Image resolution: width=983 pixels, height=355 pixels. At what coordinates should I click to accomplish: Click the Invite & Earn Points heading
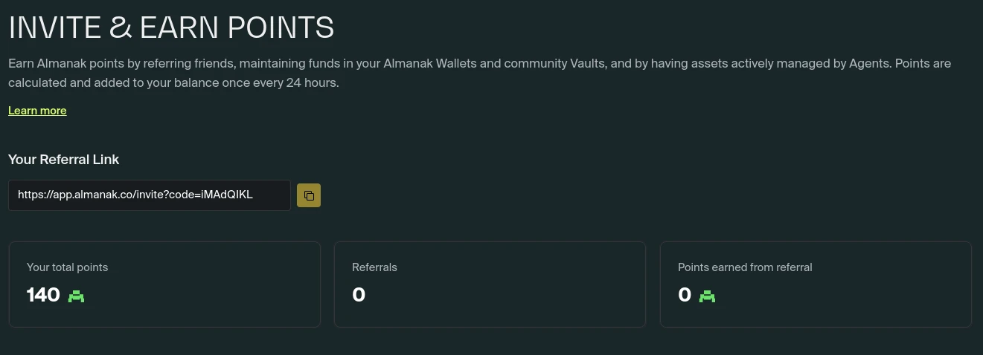click(x=171, y=27)
